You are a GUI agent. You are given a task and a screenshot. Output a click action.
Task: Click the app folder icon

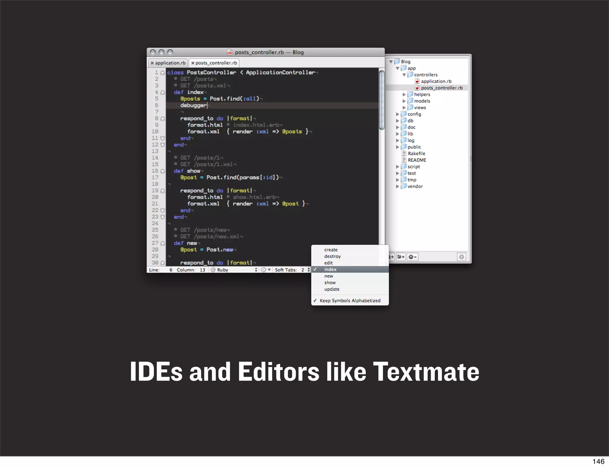[x=404, y=68]
